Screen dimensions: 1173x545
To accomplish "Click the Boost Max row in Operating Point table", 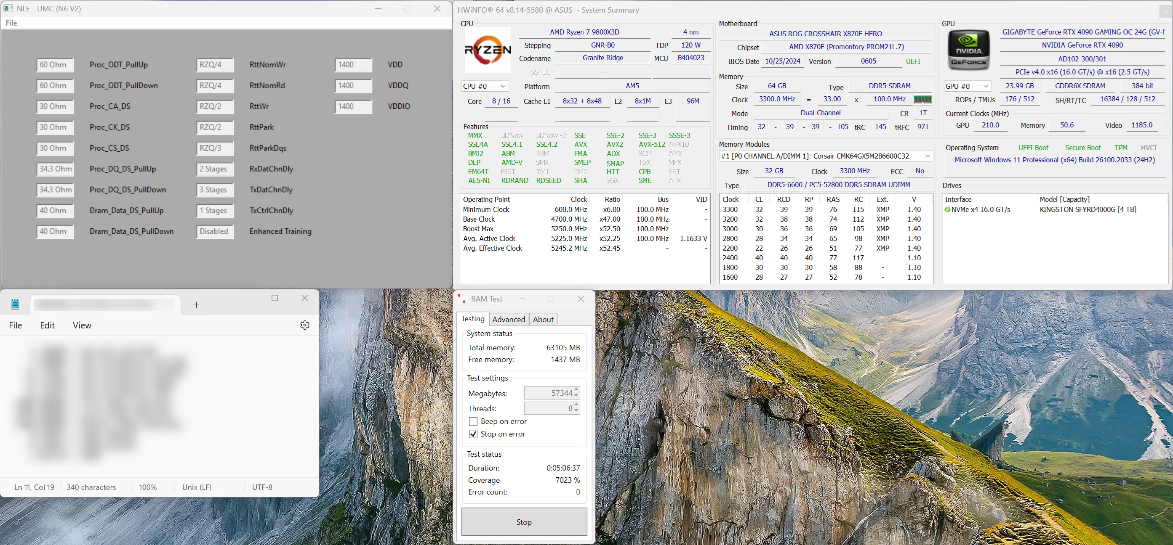I will tap(585, 229).
